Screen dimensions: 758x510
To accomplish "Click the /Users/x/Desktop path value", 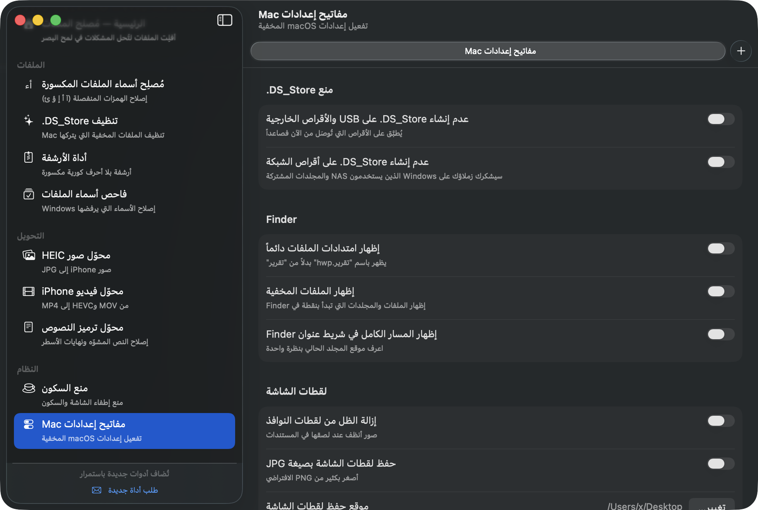I will (645, 506).
